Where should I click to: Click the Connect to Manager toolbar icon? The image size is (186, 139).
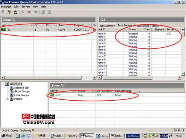[x=3, y=12]
